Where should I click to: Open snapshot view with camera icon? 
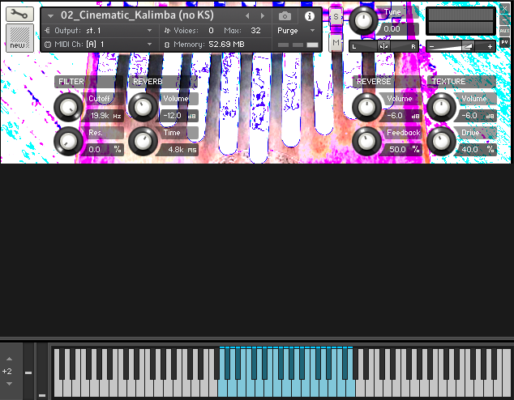285,15
